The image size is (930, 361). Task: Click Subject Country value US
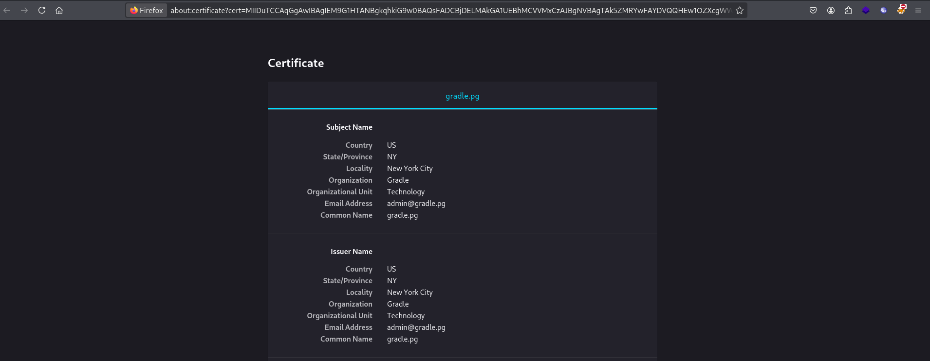tap(391, 145)
